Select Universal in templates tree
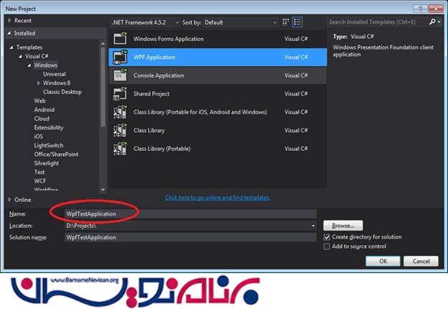 [x=55, y=74]
